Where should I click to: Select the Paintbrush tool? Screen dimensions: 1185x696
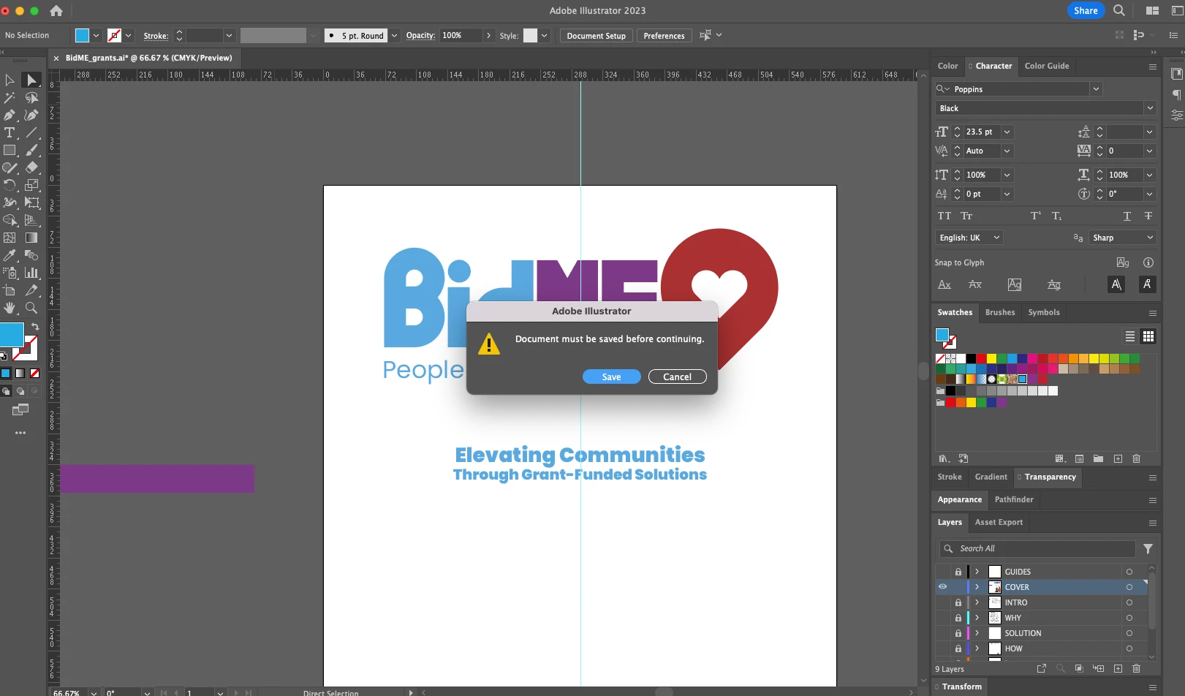(x=31, y=150)
